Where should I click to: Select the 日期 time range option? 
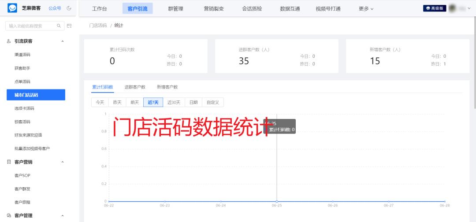pos(193,102)
